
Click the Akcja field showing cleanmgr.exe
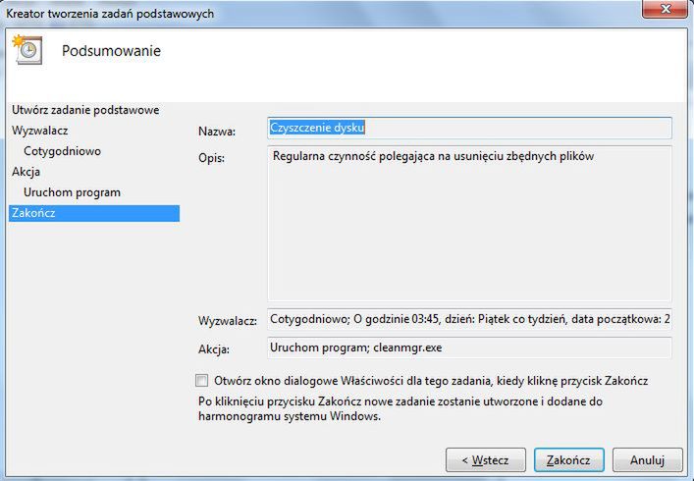[469, 347]
